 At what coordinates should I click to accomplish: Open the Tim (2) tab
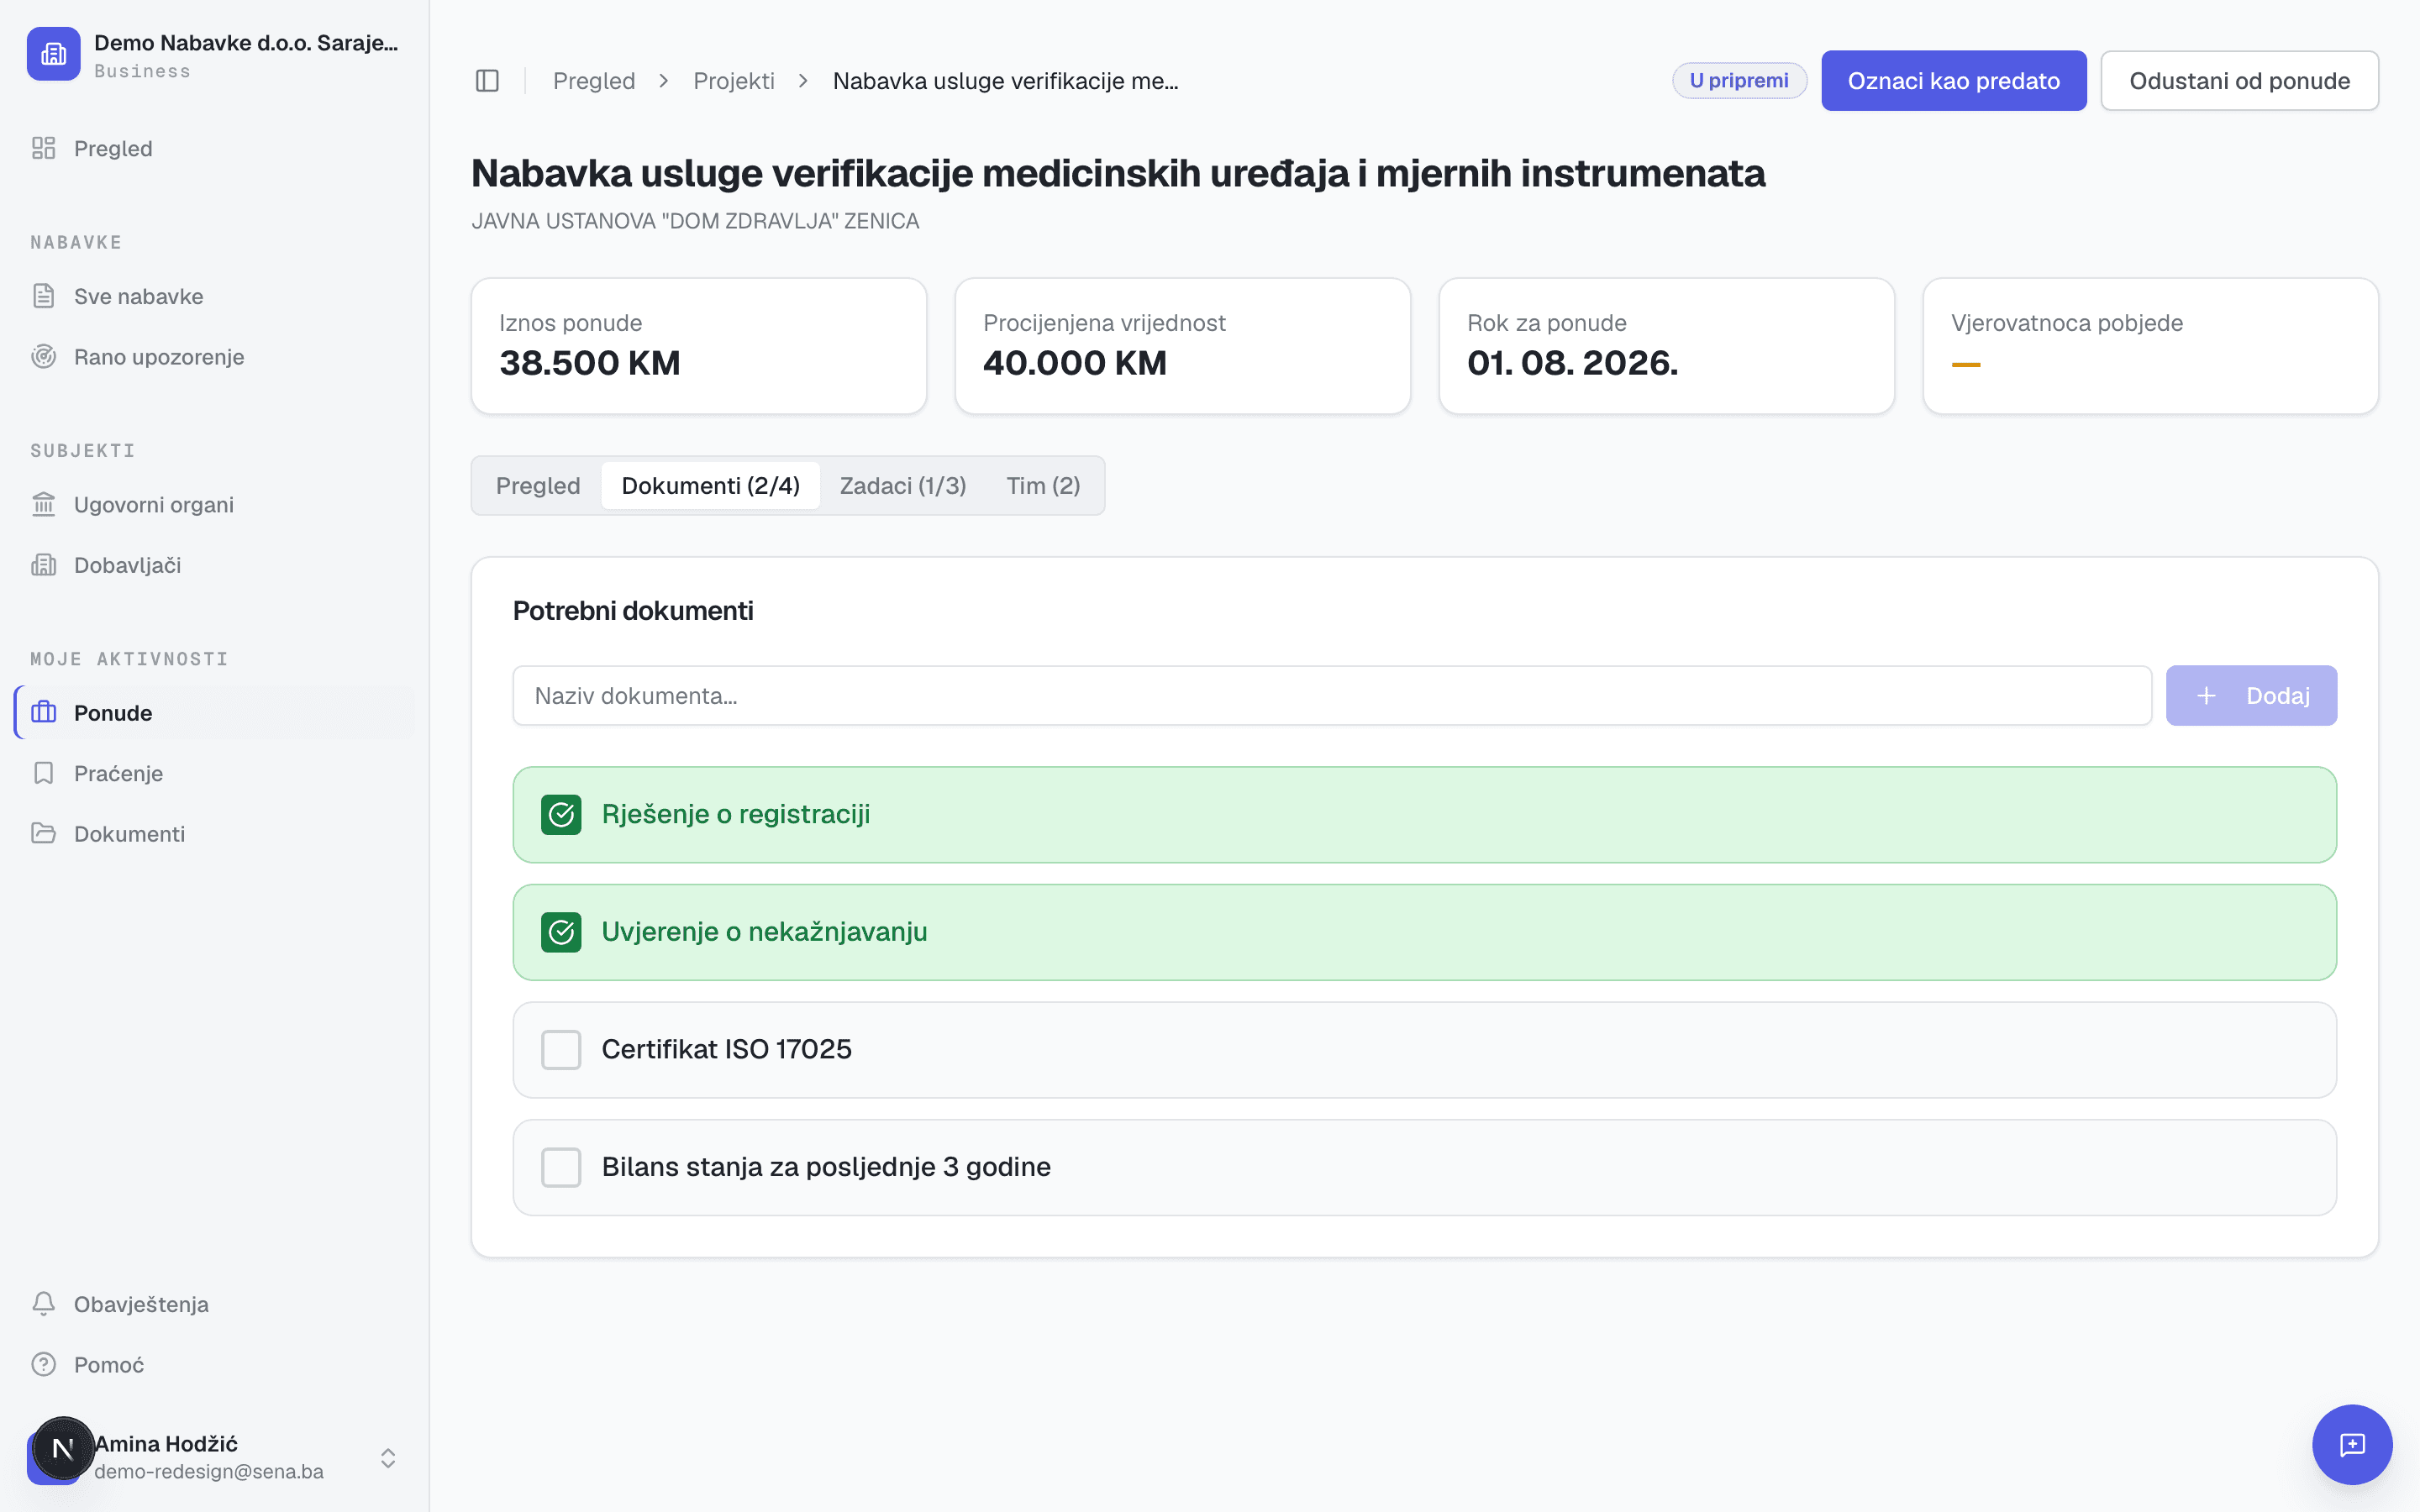(1043, 486)
